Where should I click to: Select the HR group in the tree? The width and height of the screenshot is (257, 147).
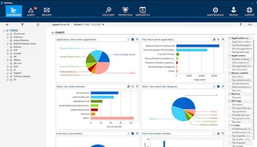pyautogui.click(x=15, y=56)
